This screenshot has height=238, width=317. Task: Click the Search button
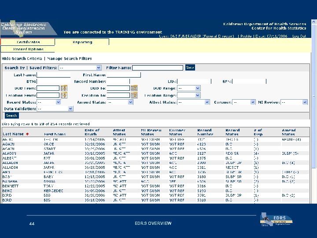pyautogui.click(x=11, y=115)
